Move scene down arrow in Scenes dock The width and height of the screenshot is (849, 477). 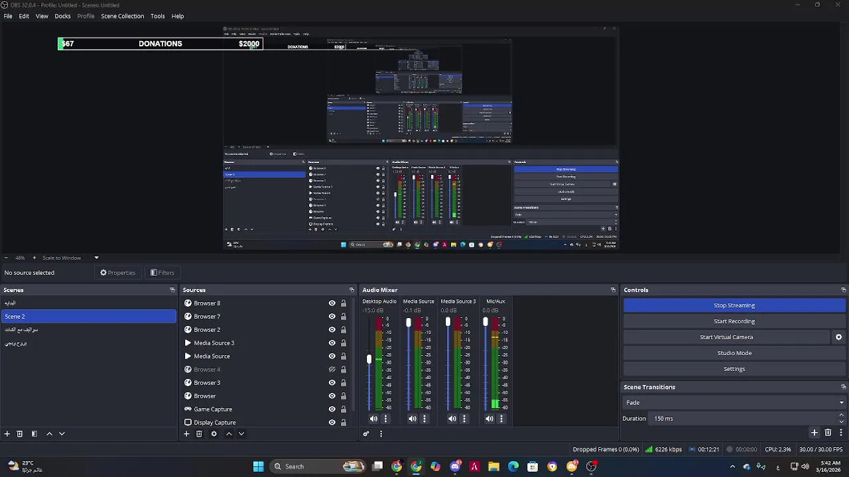point(62,433)
